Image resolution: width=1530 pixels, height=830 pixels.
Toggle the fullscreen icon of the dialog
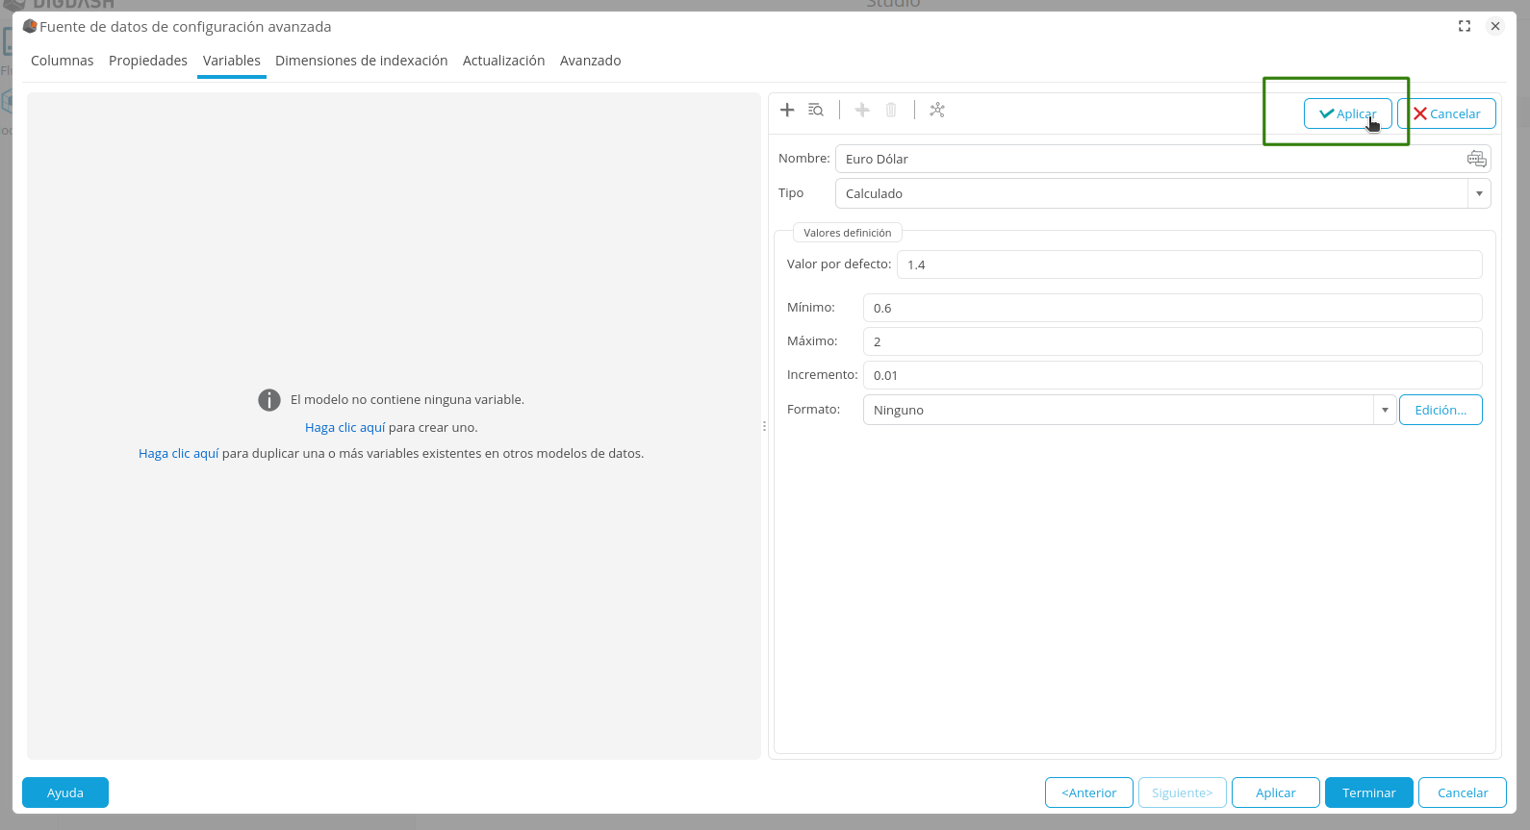click(x=1465, y=26)
